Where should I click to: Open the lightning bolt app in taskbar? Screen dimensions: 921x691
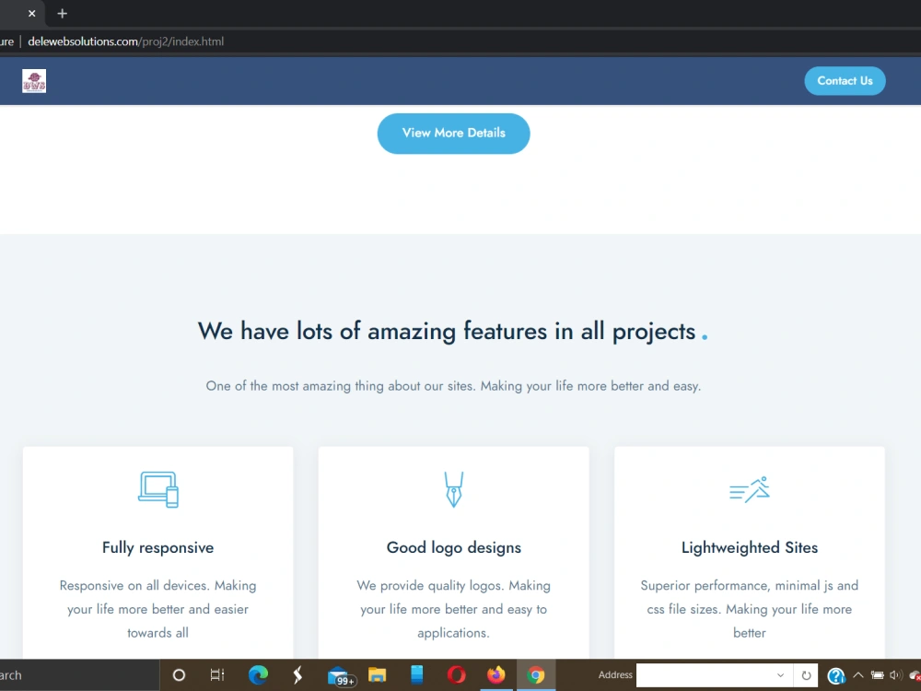click(x=297, y=675)
